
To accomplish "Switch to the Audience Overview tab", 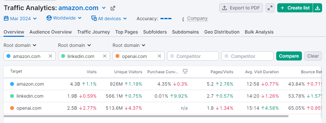I will (50, 32).
